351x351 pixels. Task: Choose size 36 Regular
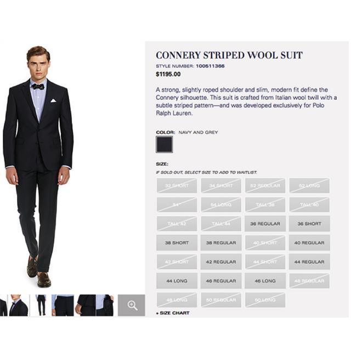[265, 224]
